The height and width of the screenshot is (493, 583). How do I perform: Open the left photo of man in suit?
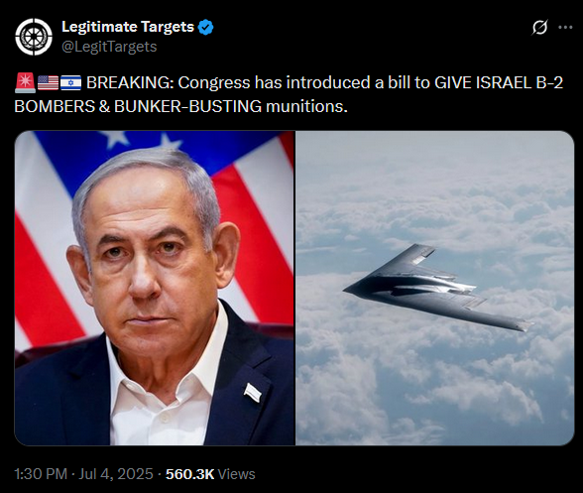point(155,288)
